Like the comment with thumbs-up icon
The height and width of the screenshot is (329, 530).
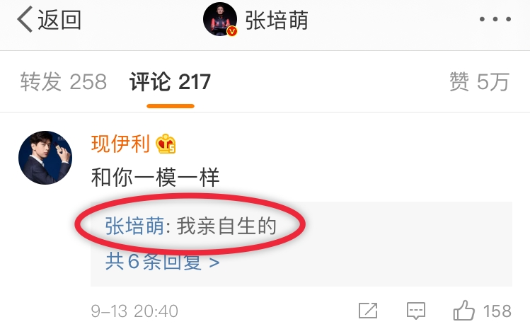point(463,311)
